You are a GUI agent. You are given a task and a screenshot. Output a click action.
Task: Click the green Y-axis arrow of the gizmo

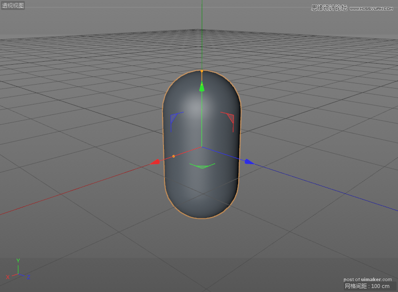[x=202, y=87]
